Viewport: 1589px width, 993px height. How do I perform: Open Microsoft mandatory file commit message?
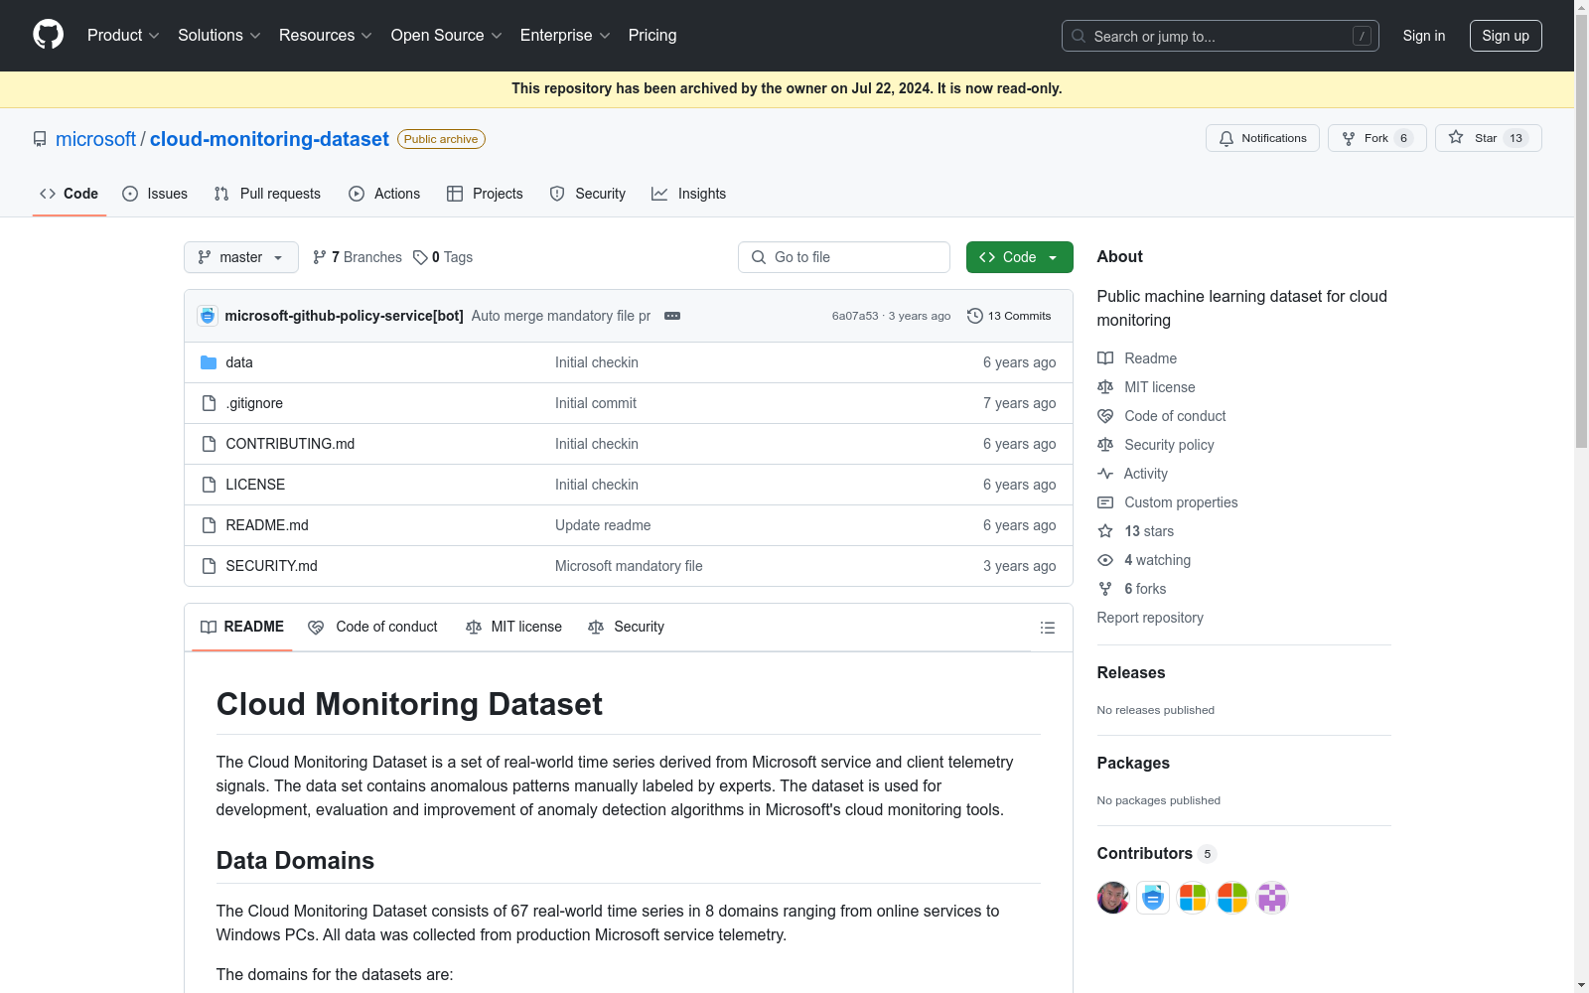pos(629,566)
